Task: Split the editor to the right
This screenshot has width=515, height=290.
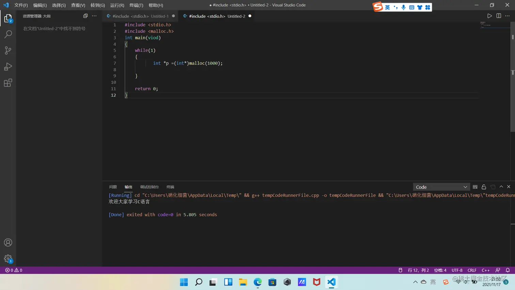Action: coord(499,16)
